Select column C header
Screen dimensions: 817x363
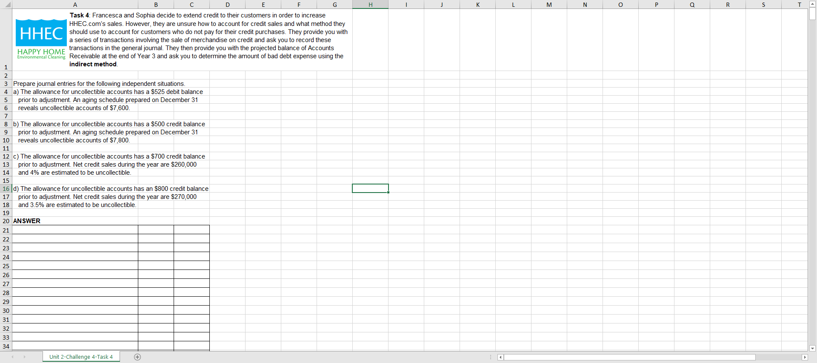(191, 5)
